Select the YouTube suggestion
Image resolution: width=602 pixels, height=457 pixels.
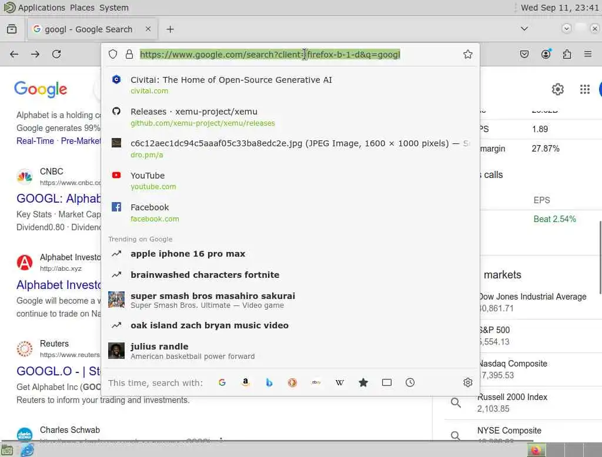(x=290, y=180)
